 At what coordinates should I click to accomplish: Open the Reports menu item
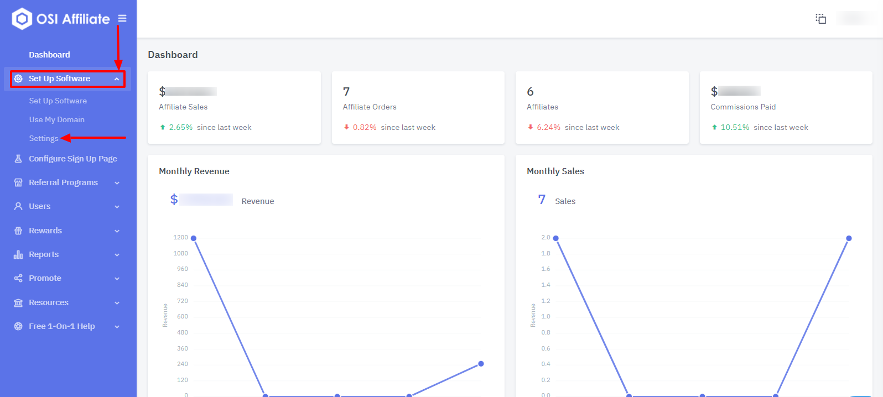[44, 254]
